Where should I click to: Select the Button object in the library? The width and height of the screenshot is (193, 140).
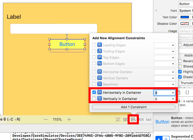[162, 122]
